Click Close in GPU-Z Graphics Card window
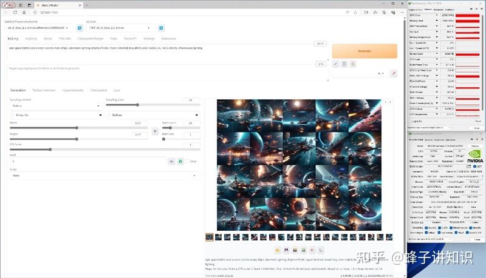 (x=477, y=239)
